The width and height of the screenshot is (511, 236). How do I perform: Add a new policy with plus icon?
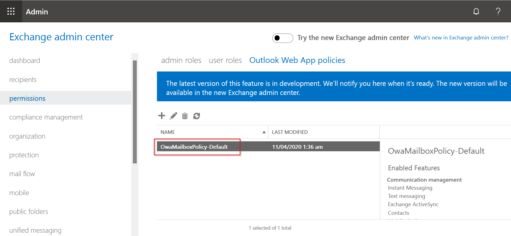(162, 116)
